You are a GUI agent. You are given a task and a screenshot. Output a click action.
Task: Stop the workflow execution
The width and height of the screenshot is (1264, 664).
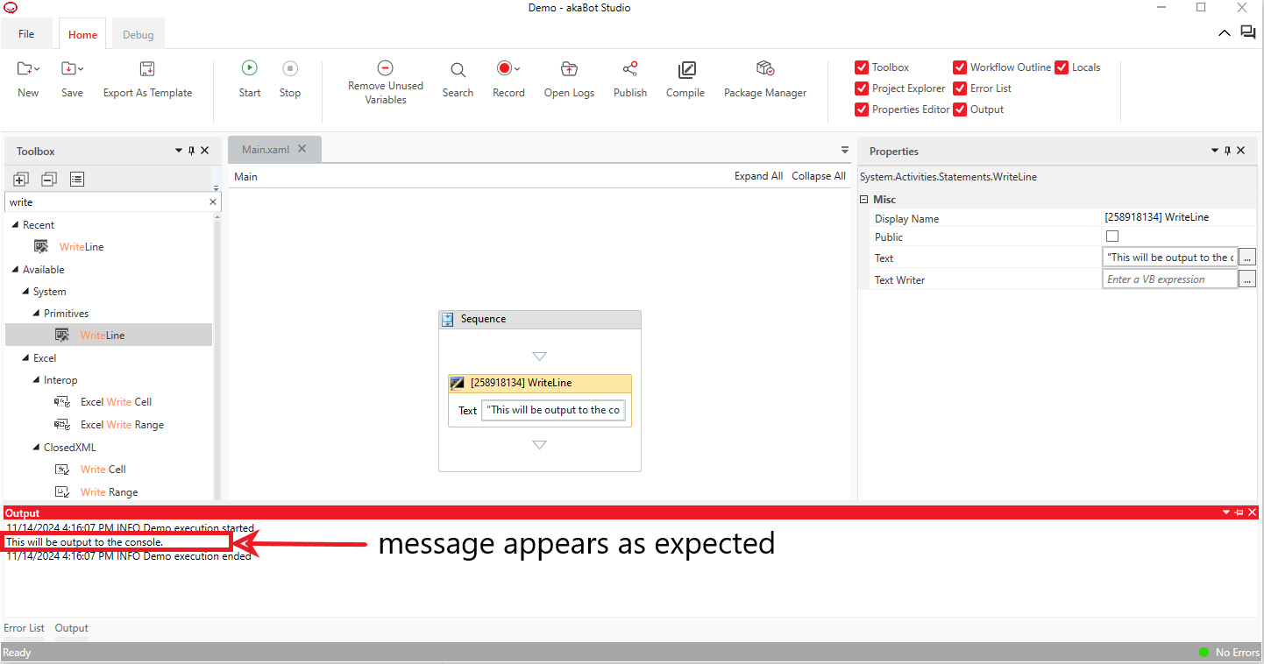[290, 68]
